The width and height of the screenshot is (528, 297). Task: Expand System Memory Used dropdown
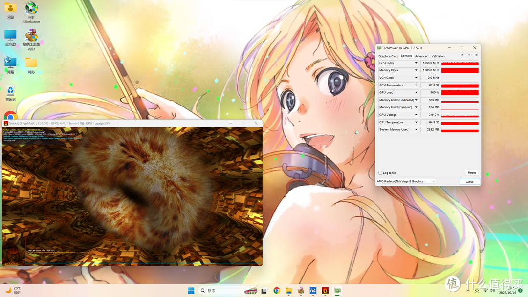(x=416, y=129)
